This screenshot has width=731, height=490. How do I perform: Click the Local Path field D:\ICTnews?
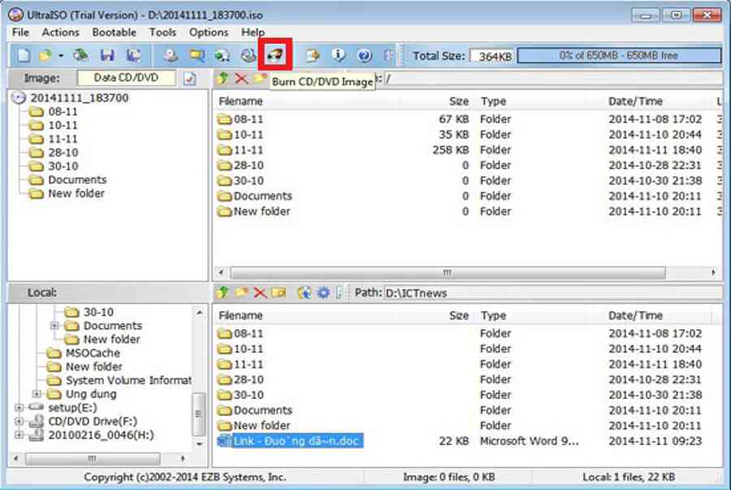point(552,293)
